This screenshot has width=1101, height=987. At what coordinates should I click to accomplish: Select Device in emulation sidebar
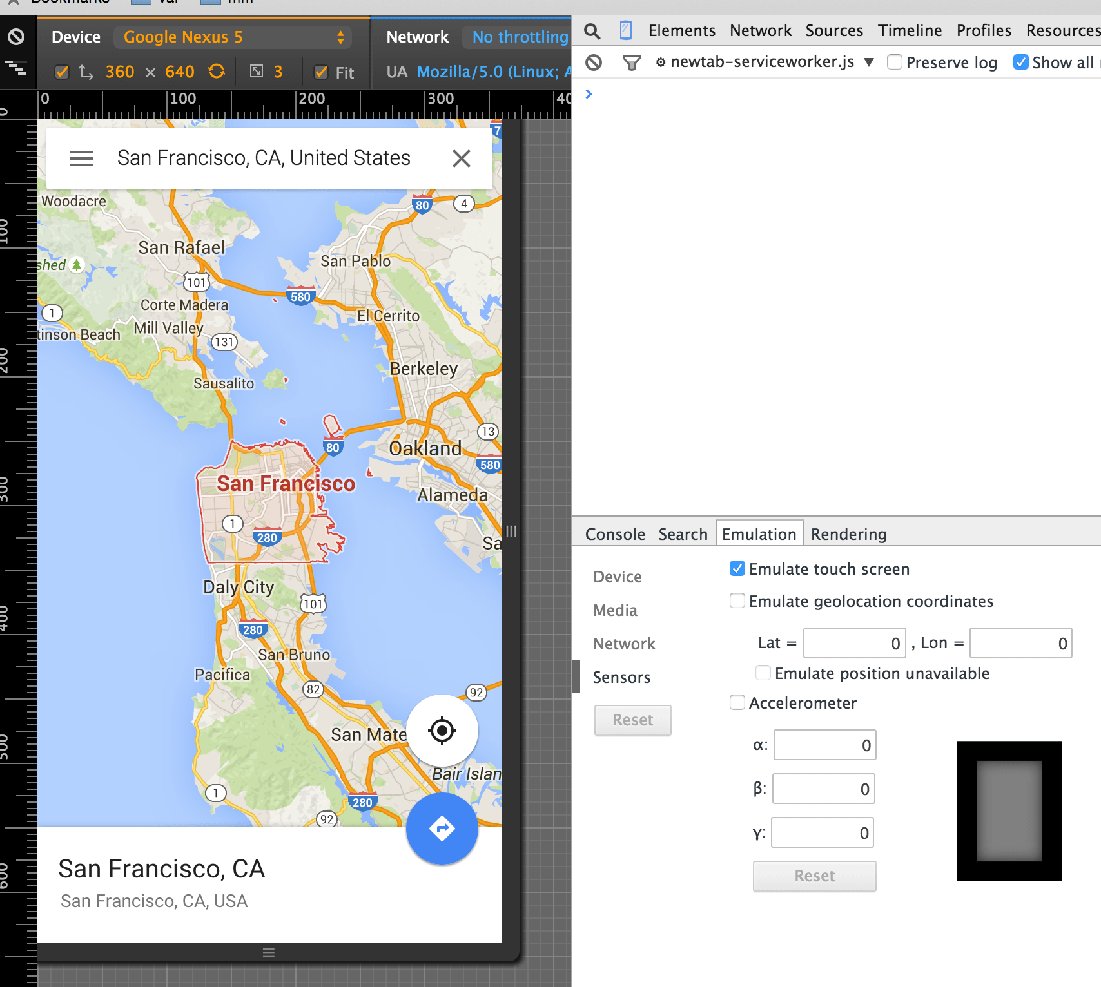click(618, 577)
